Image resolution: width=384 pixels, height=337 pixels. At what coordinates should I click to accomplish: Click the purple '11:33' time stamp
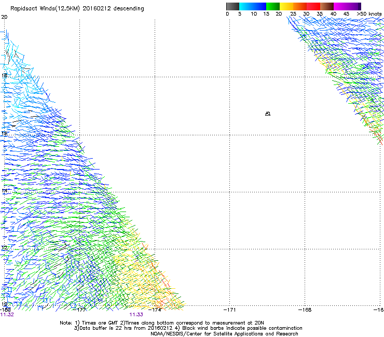coord(136,315)
